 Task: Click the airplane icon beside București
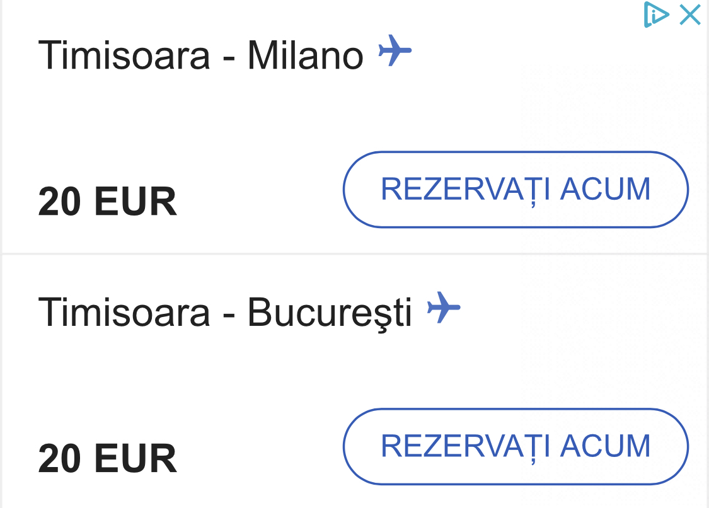pos(444,308)
